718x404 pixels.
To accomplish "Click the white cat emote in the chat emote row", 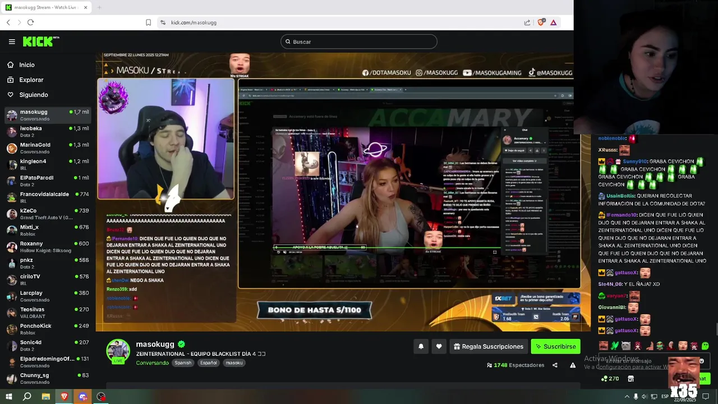I will click(x=626, y=346).
